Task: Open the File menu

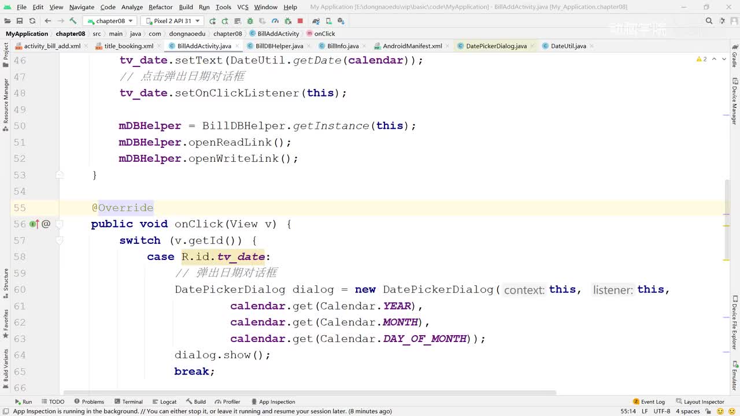Action: pos(21,7)
